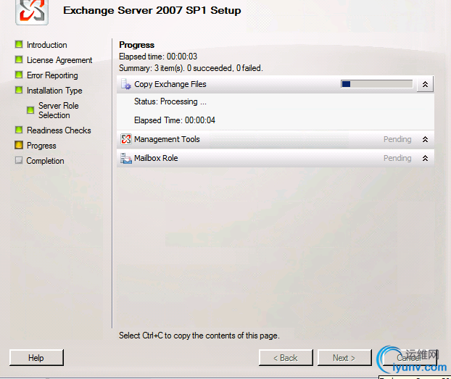Click the Exchange Server logo icon
Viewport: 451px width, 379px height.
pos(32,12)
